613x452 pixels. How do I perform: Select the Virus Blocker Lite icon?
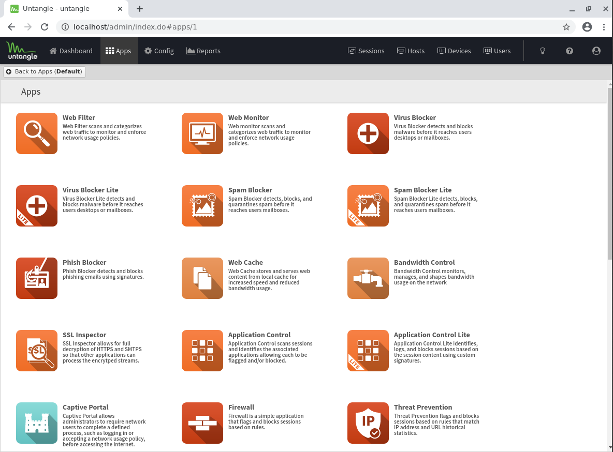37,206
